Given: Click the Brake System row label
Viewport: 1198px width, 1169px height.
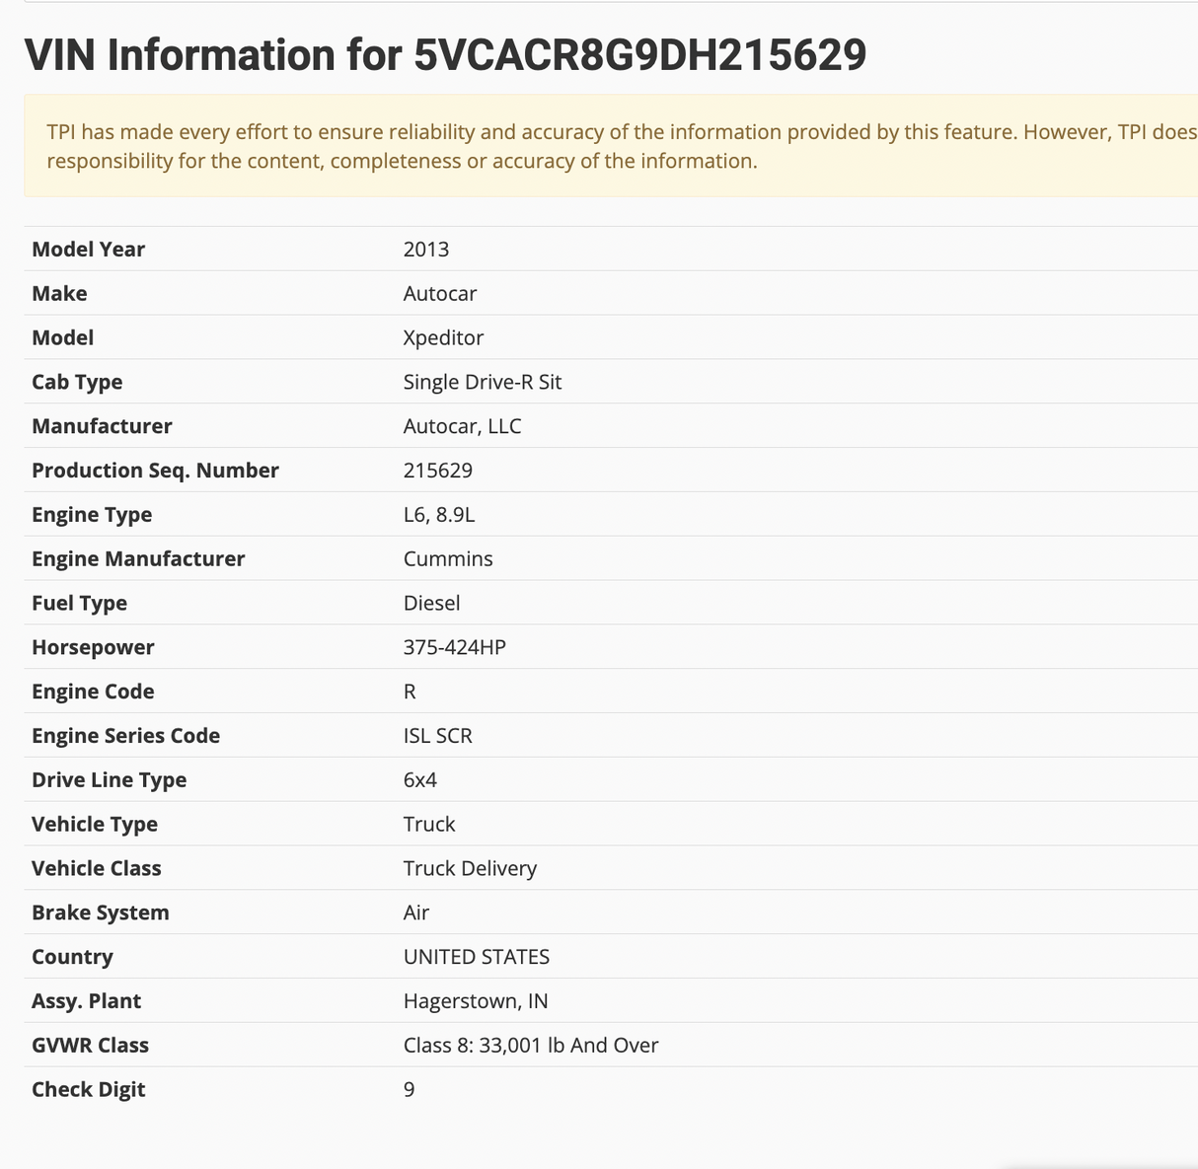Looking at the screenshot, I should coord(101,913).
